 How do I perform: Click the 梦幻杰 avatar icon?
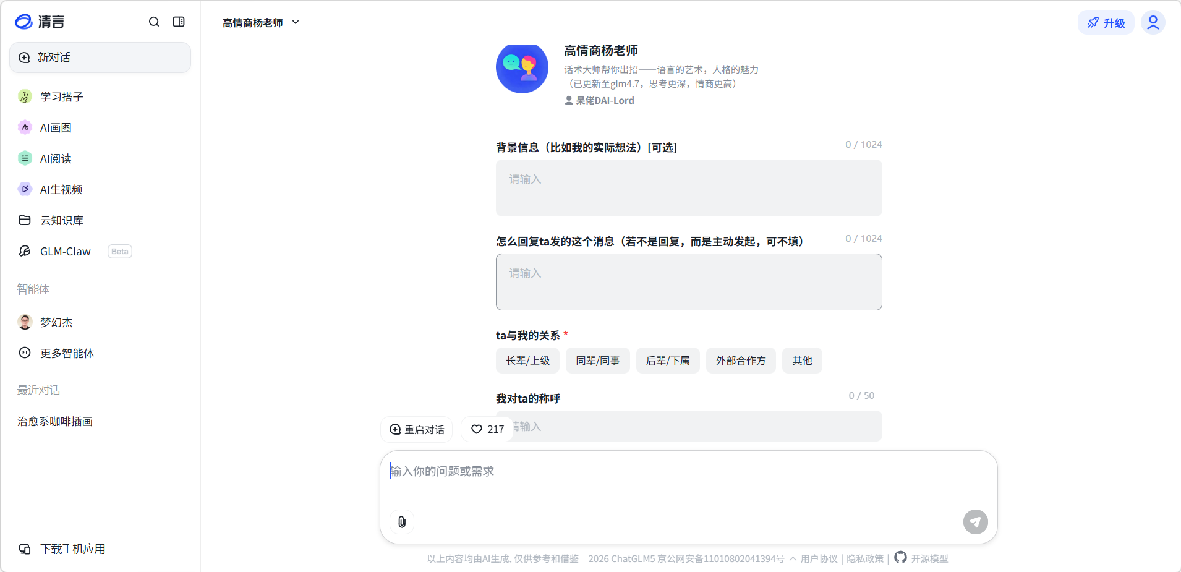point(25,322)
